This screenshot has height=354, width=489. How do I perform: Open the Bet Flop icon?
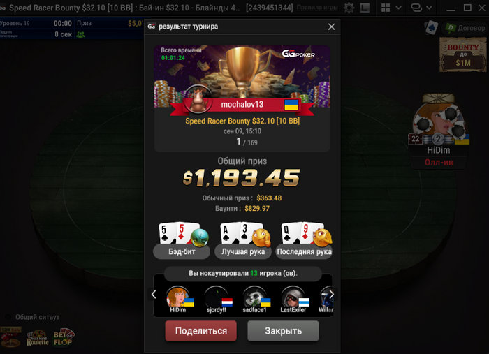[x=64, y=337]
